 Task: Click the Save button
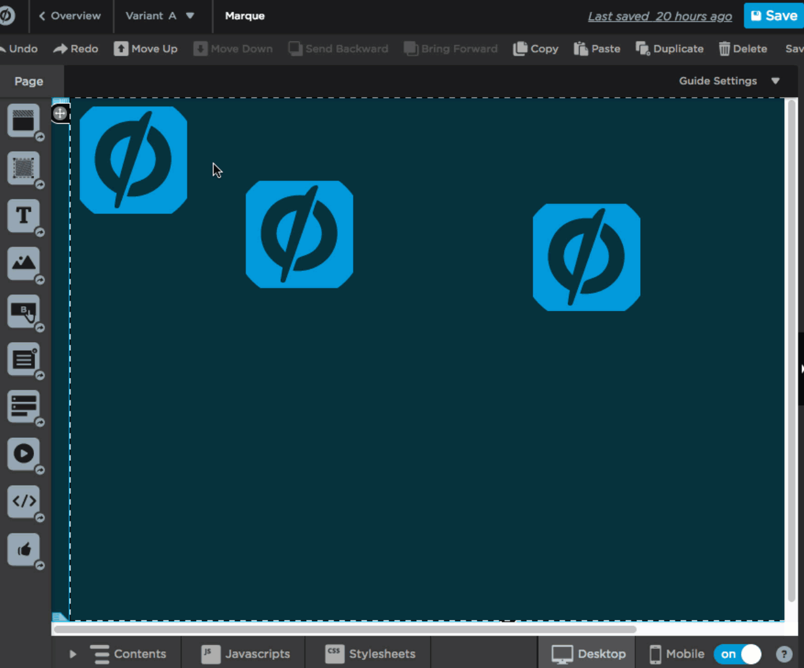[774, 15]
